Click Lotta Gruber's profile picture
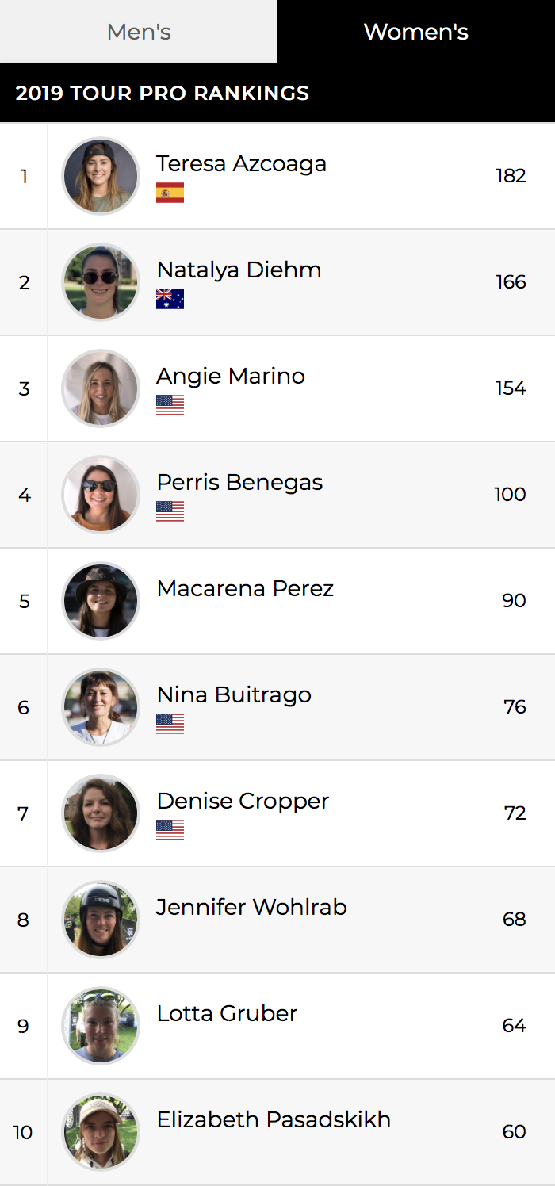Image resolution: width=555 pixels, height=1186 pixels. pos(100,1025)
